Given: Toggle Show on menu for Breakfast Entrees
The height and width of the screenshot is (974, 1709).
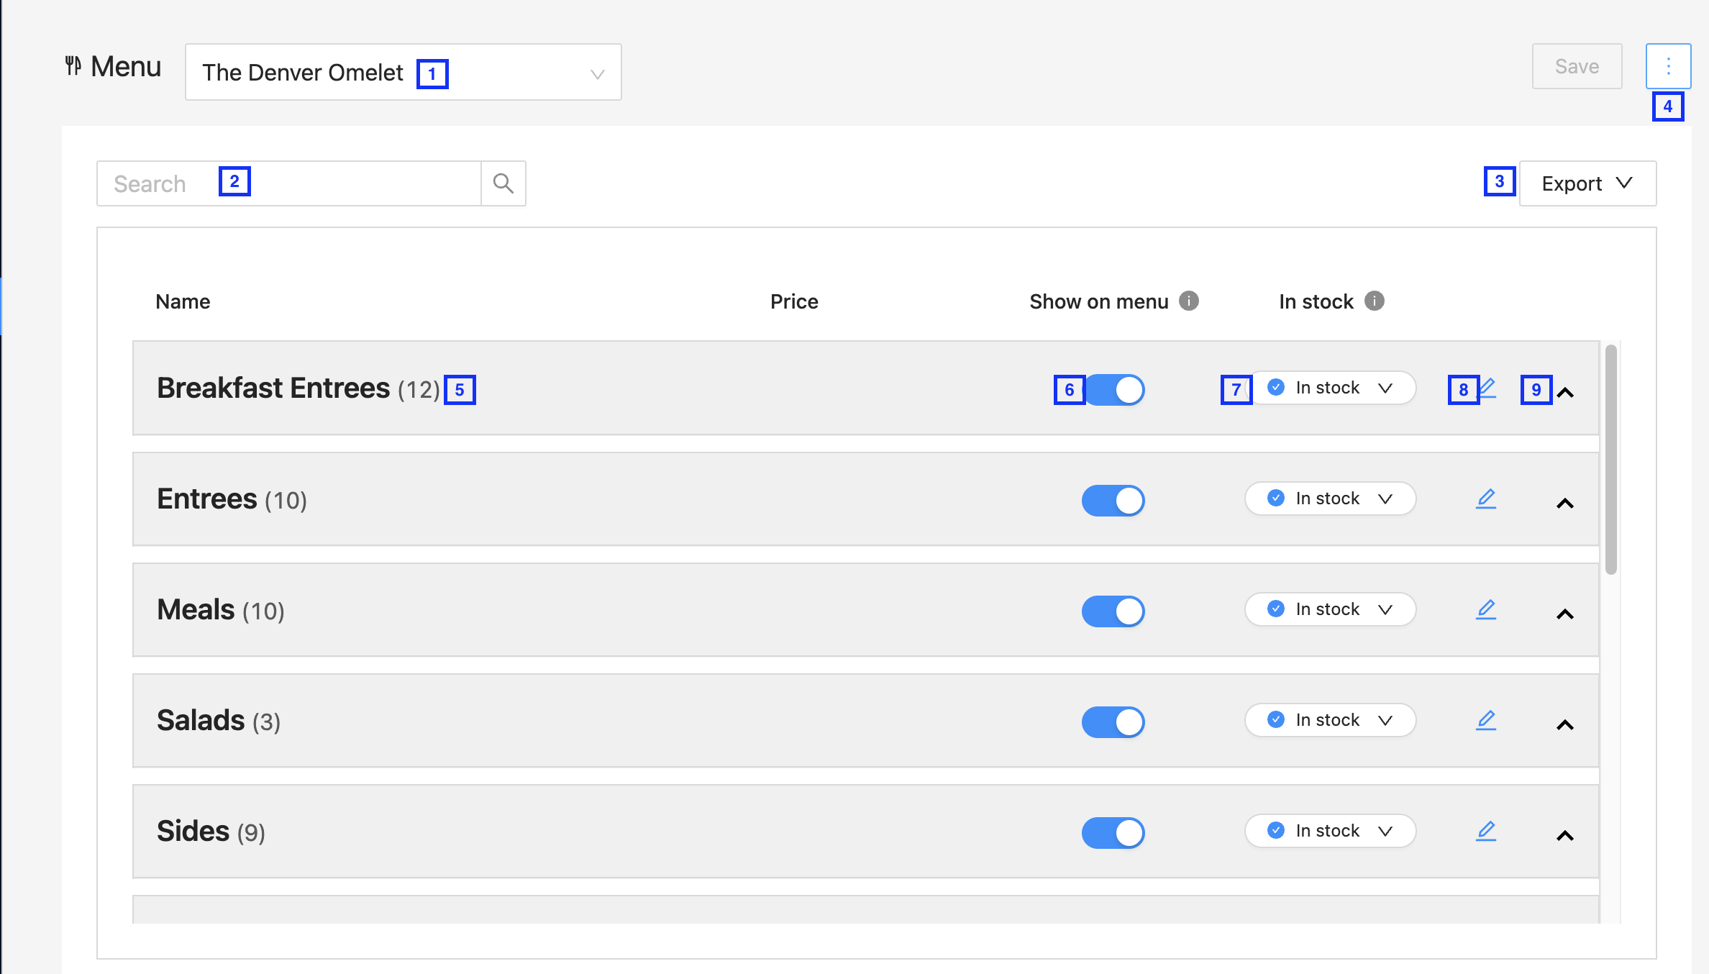Looking at the screenshot, I should (1113, 390).
